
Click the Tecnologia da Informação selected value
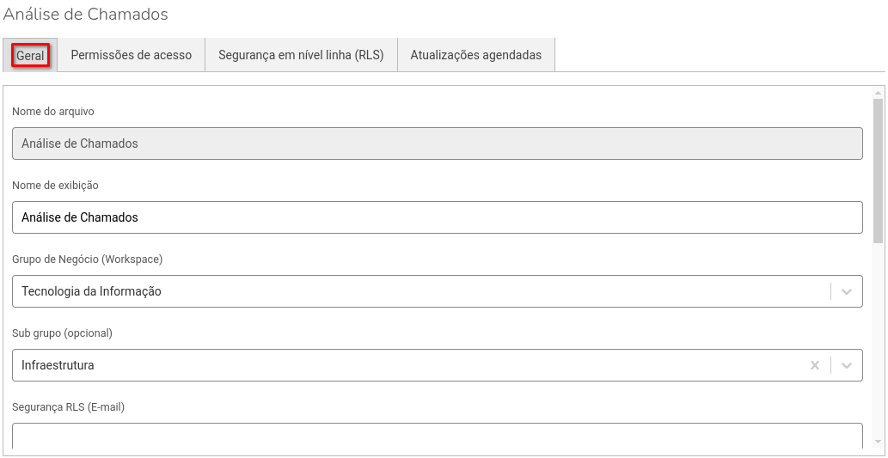(x=92, y=291)
